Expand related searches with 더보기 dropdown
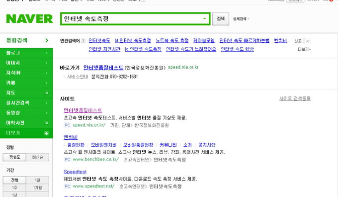This screenshot has width=338, height=197. 304,49
